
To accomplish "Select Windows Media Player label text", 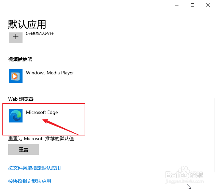I will [x=50, y=73].
